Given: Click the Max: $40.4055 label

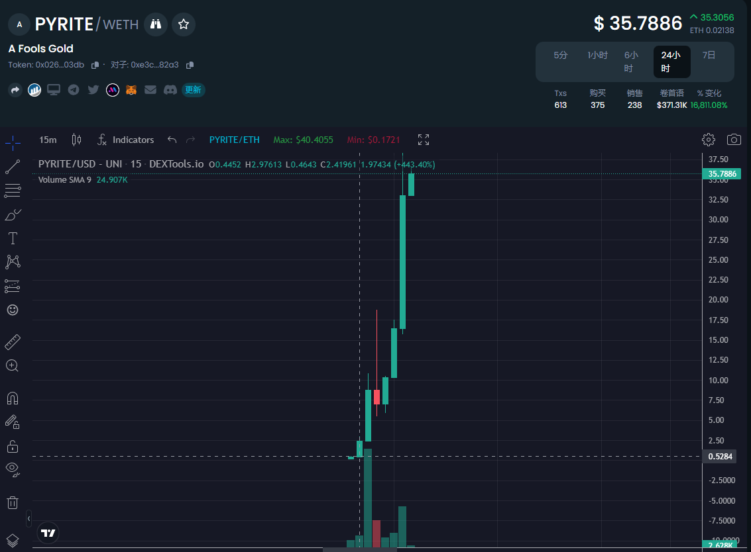Looking at the screenshot, I should (x=303, y=140).
